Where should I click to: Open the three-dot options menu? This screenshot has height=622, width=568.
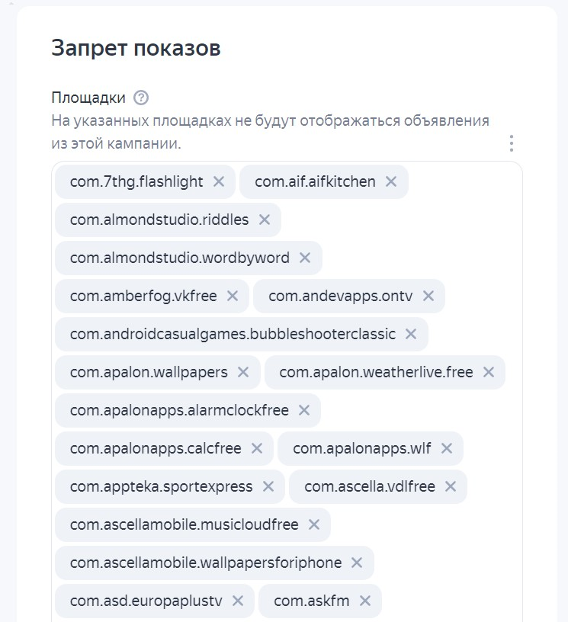click(512, 143)
